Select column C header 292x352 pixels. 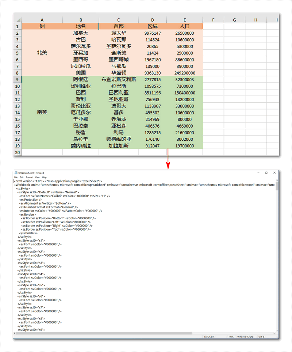point(119,20)
